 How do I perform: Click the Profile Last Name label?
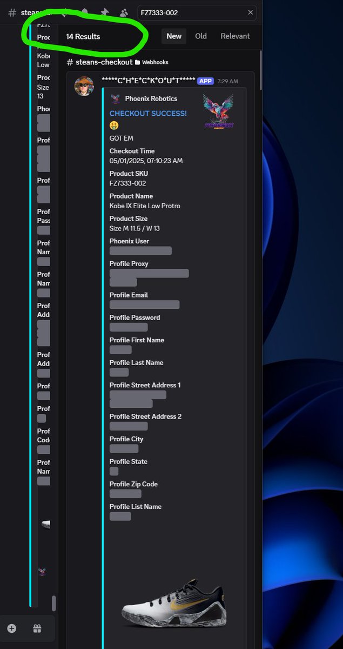tap(137, 363)
